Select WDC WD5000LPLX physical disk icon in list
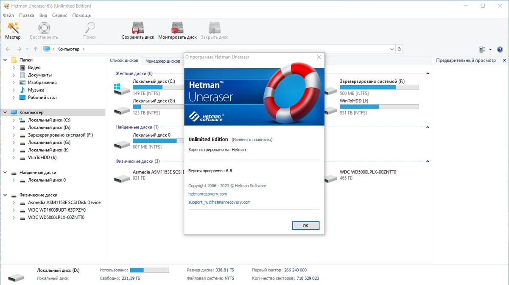509x285 pixels. (x=330, y=178)
